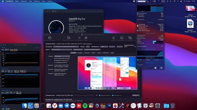Click the date and time in menu bar

tap(189, 1)
